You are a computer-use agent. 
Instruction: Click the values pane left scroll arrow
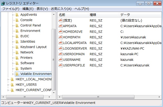pyautogui.click(x=59, y=97)
